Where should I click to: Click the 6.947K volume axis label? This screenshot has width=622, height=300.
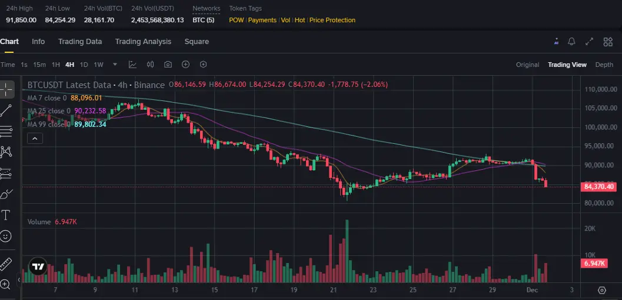point(595,263)
